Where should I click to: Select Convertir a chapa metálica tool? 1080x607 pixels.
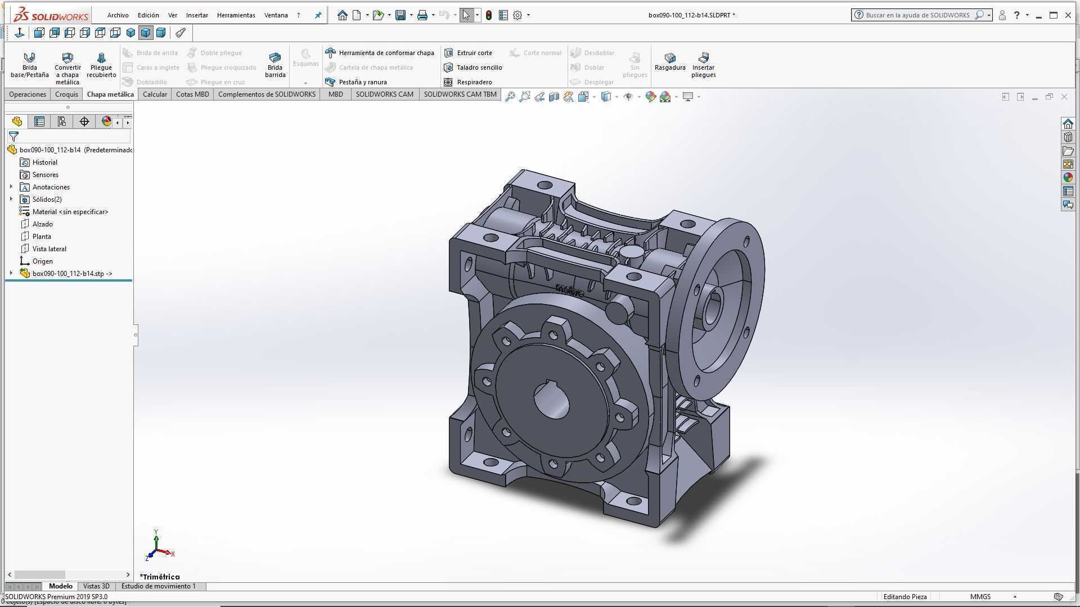coord(67,68)
